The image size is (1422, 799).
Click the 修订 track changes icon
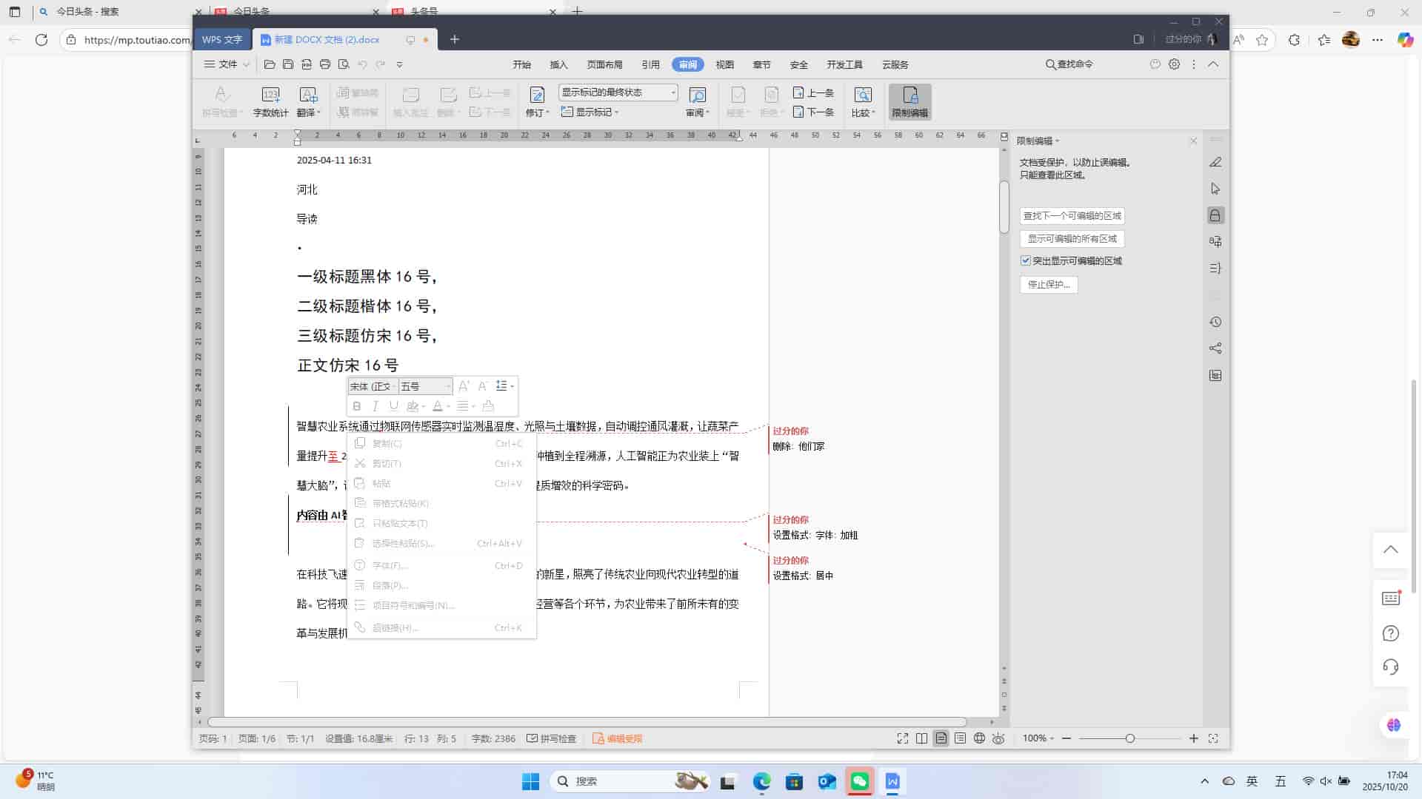[x=538, y=102]
